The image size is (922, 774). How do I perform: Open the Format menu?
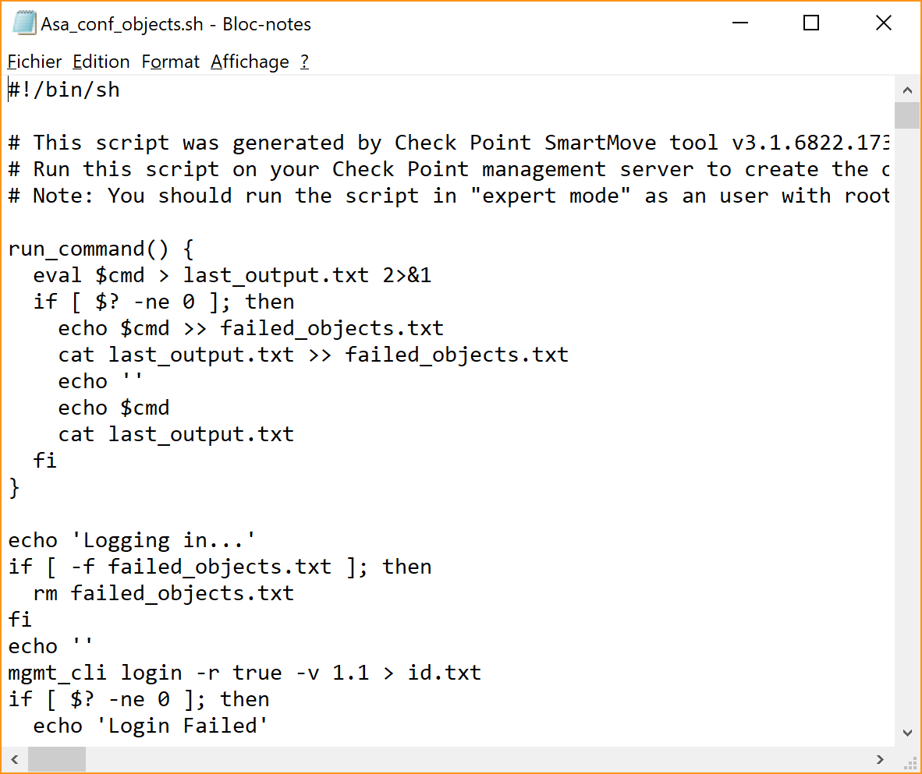pyautogui.click(x=171, y=62)
